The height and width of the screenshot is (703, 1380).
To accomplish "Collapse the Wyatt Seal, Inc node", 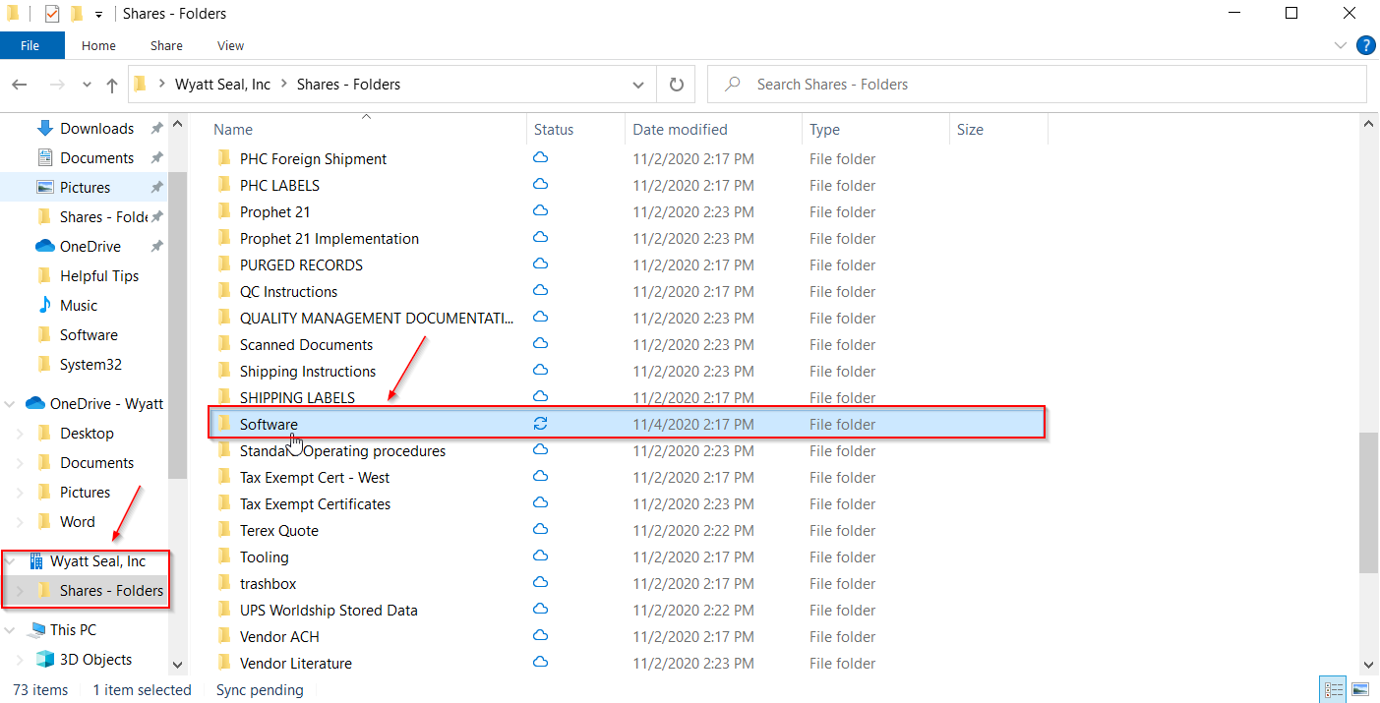I will [10, 561].
